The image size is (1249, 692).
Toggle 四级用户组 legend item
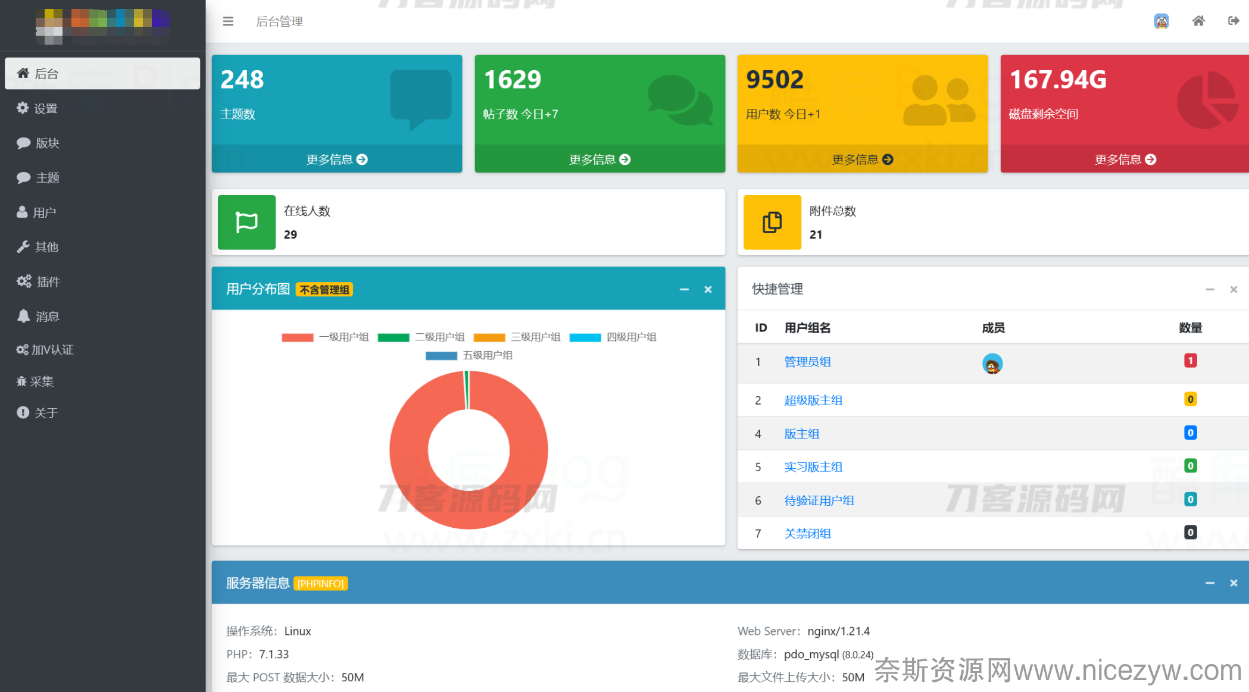pyautogui.click(x=613, y=337)
